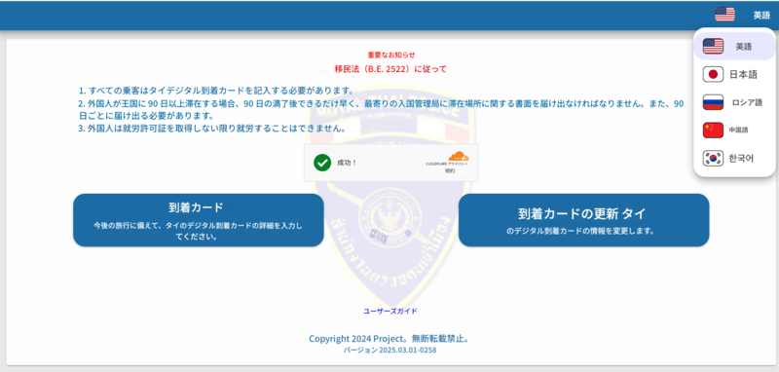Click the 成功！ status text
The height and width of the screenshot is (372, 779).
coord(347,163)
